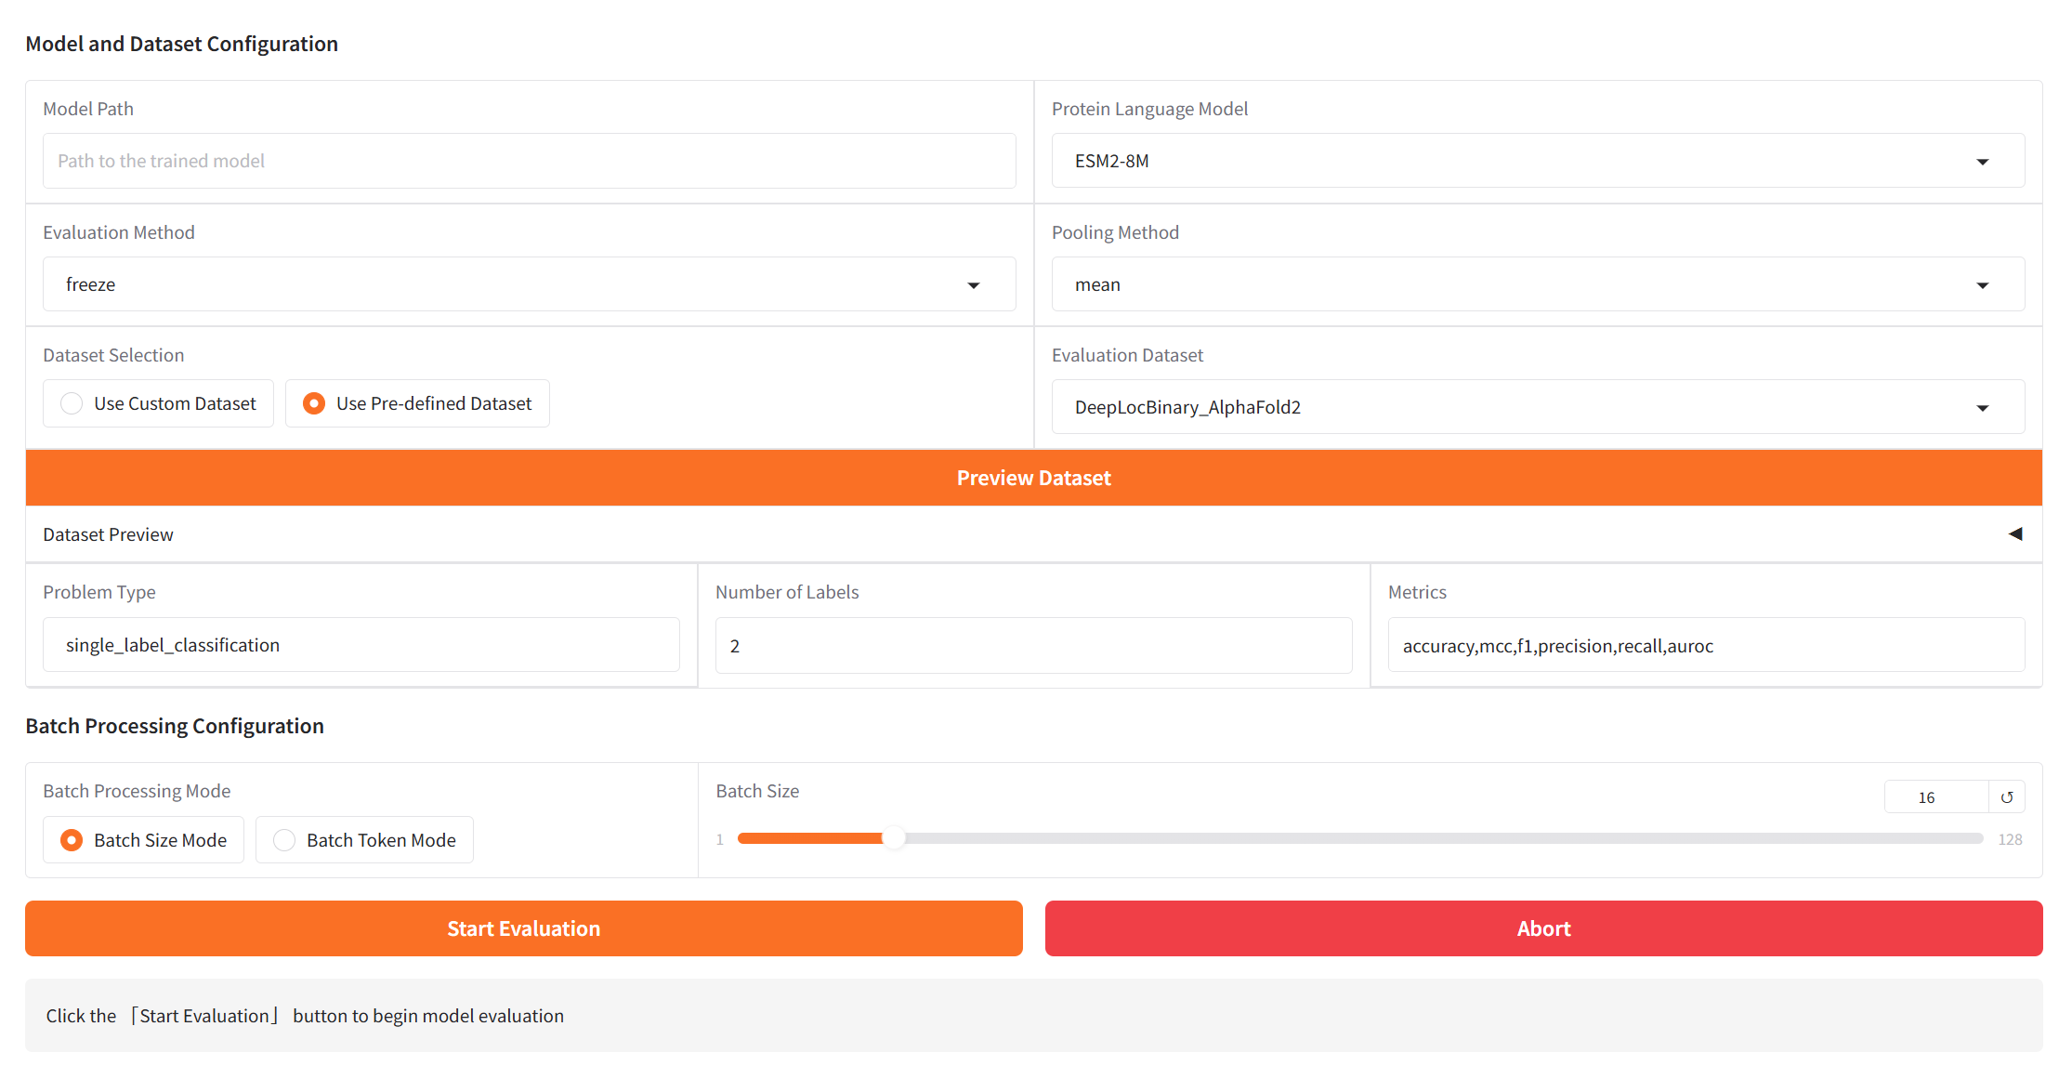Open the Evaluation Method dropdown showing freeze
Image resolution: width=2072 pixels, height=1079 pixels.
[x=974, y=284]
